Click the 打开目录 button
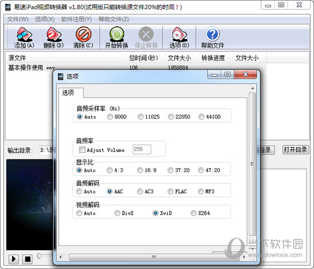314x269 pixels. (295, 150)
